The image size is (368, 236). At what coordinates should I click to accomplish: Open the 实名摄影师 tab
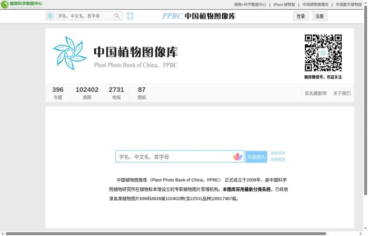315,93
